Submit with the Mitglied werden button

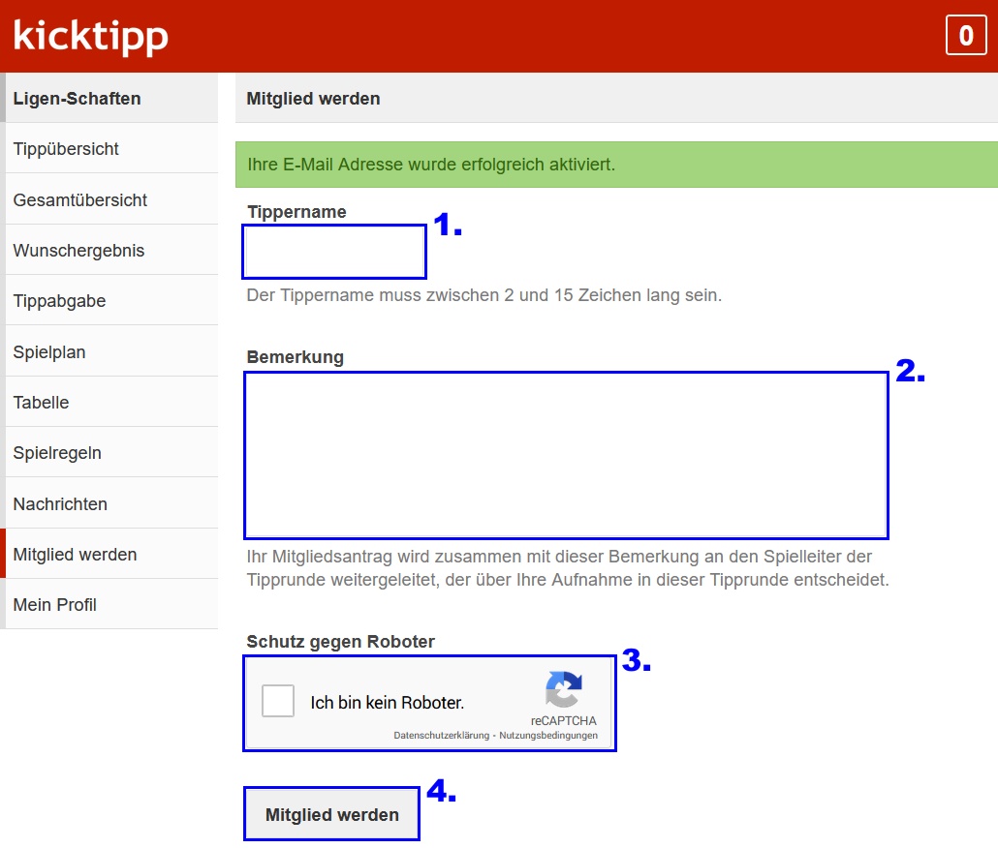tap(331, 814)
